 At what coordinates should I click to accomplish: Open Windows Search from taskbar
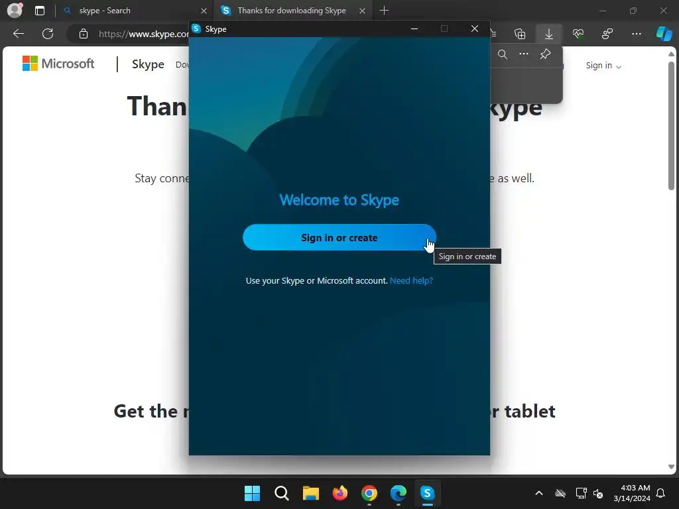pyautogui.click(x=281, y=493)
